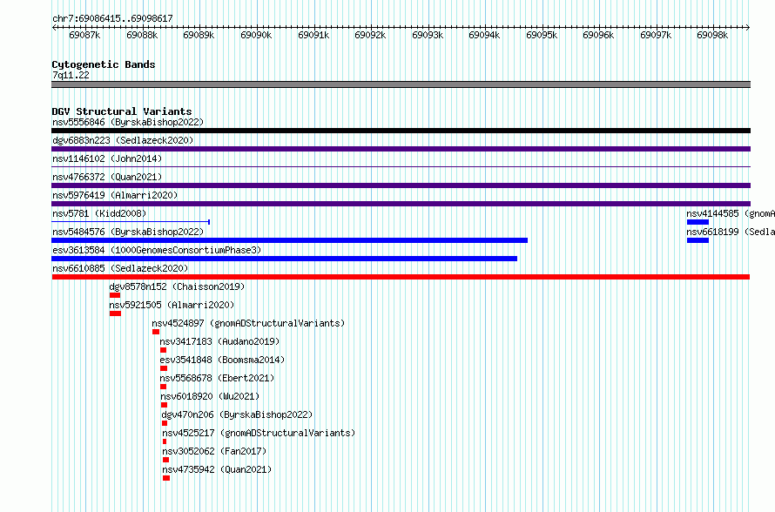Open variant dgv6883n223 (Sedlazeck2020) label

123,140
